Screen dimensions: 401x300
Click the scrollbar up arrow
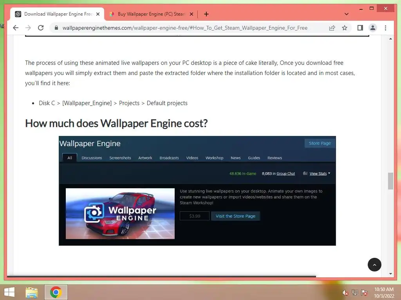[390, 39]
